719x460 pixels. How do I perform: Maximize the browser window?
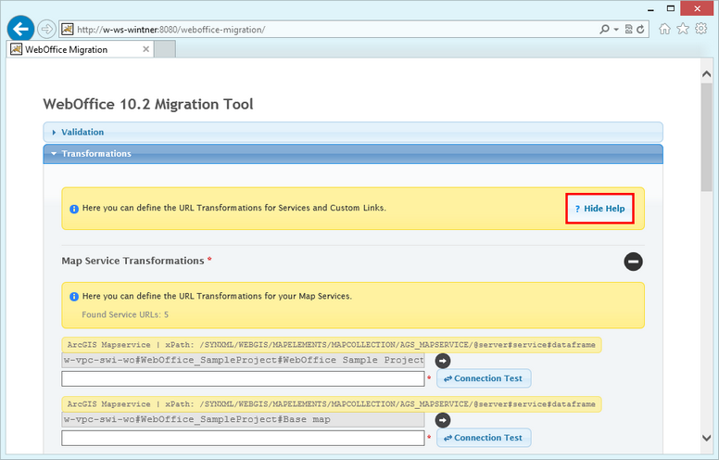[671, 8]
